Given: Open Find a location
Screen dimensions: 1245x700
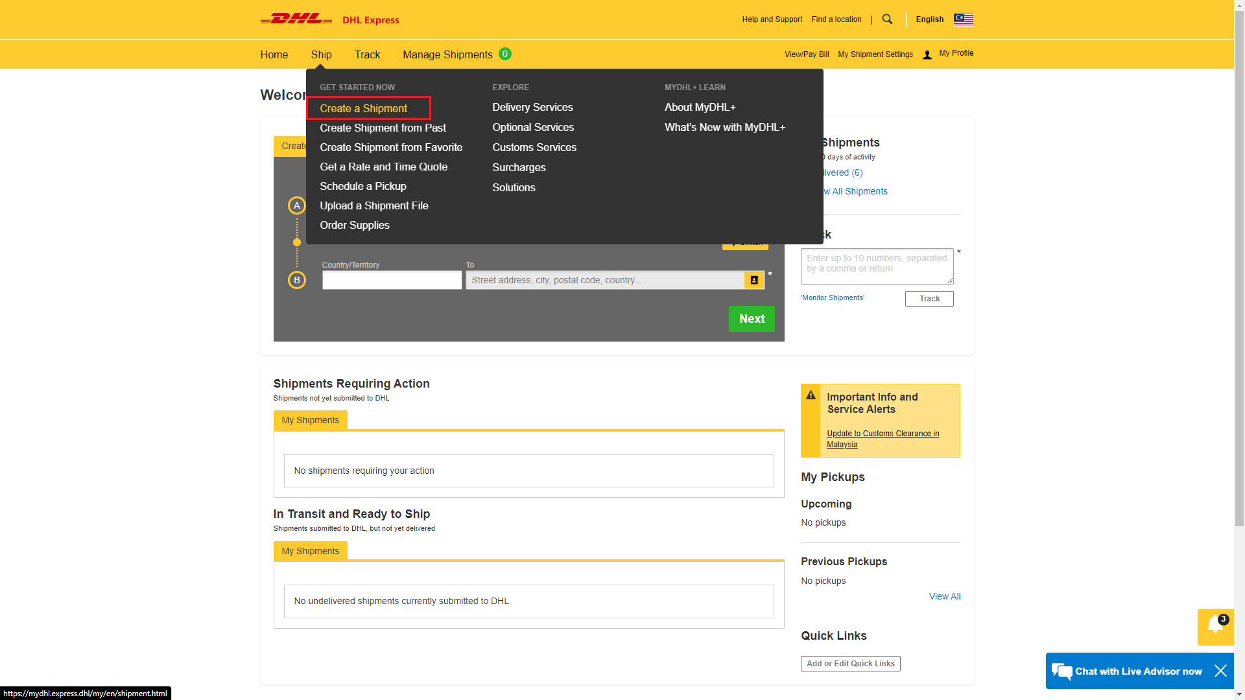Looking at the screenshot, I should 836,19.
